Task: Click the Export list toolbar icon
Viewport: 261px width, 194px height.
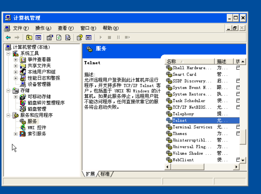Action: [x=68, y=38]
